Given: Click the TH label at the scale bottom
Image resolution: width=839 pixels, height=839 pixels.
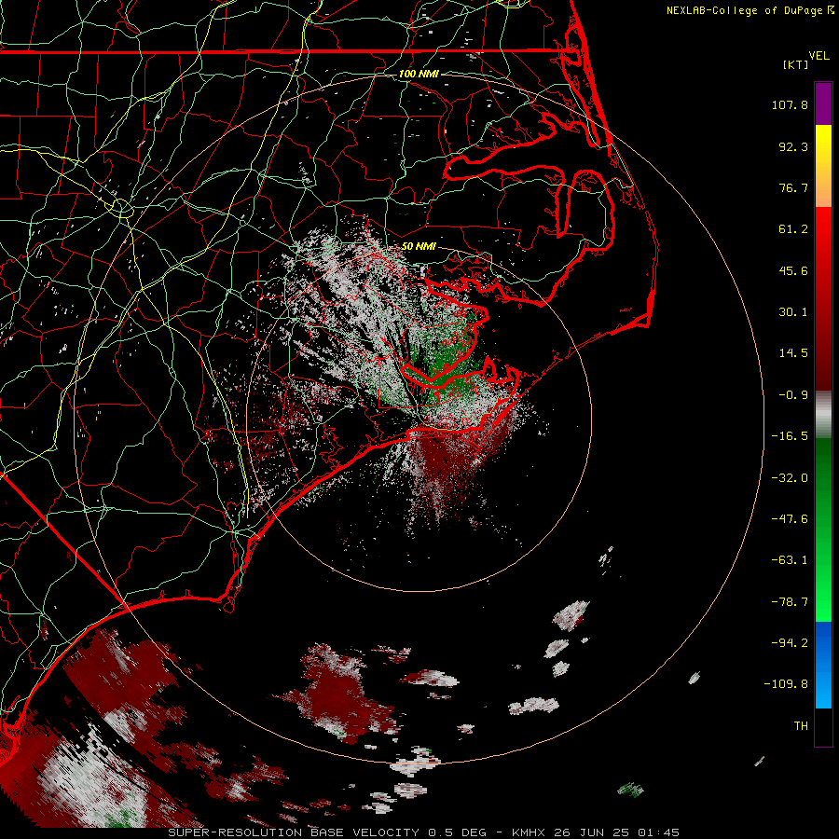Looking at the screenshot, I should pos(801,725).
